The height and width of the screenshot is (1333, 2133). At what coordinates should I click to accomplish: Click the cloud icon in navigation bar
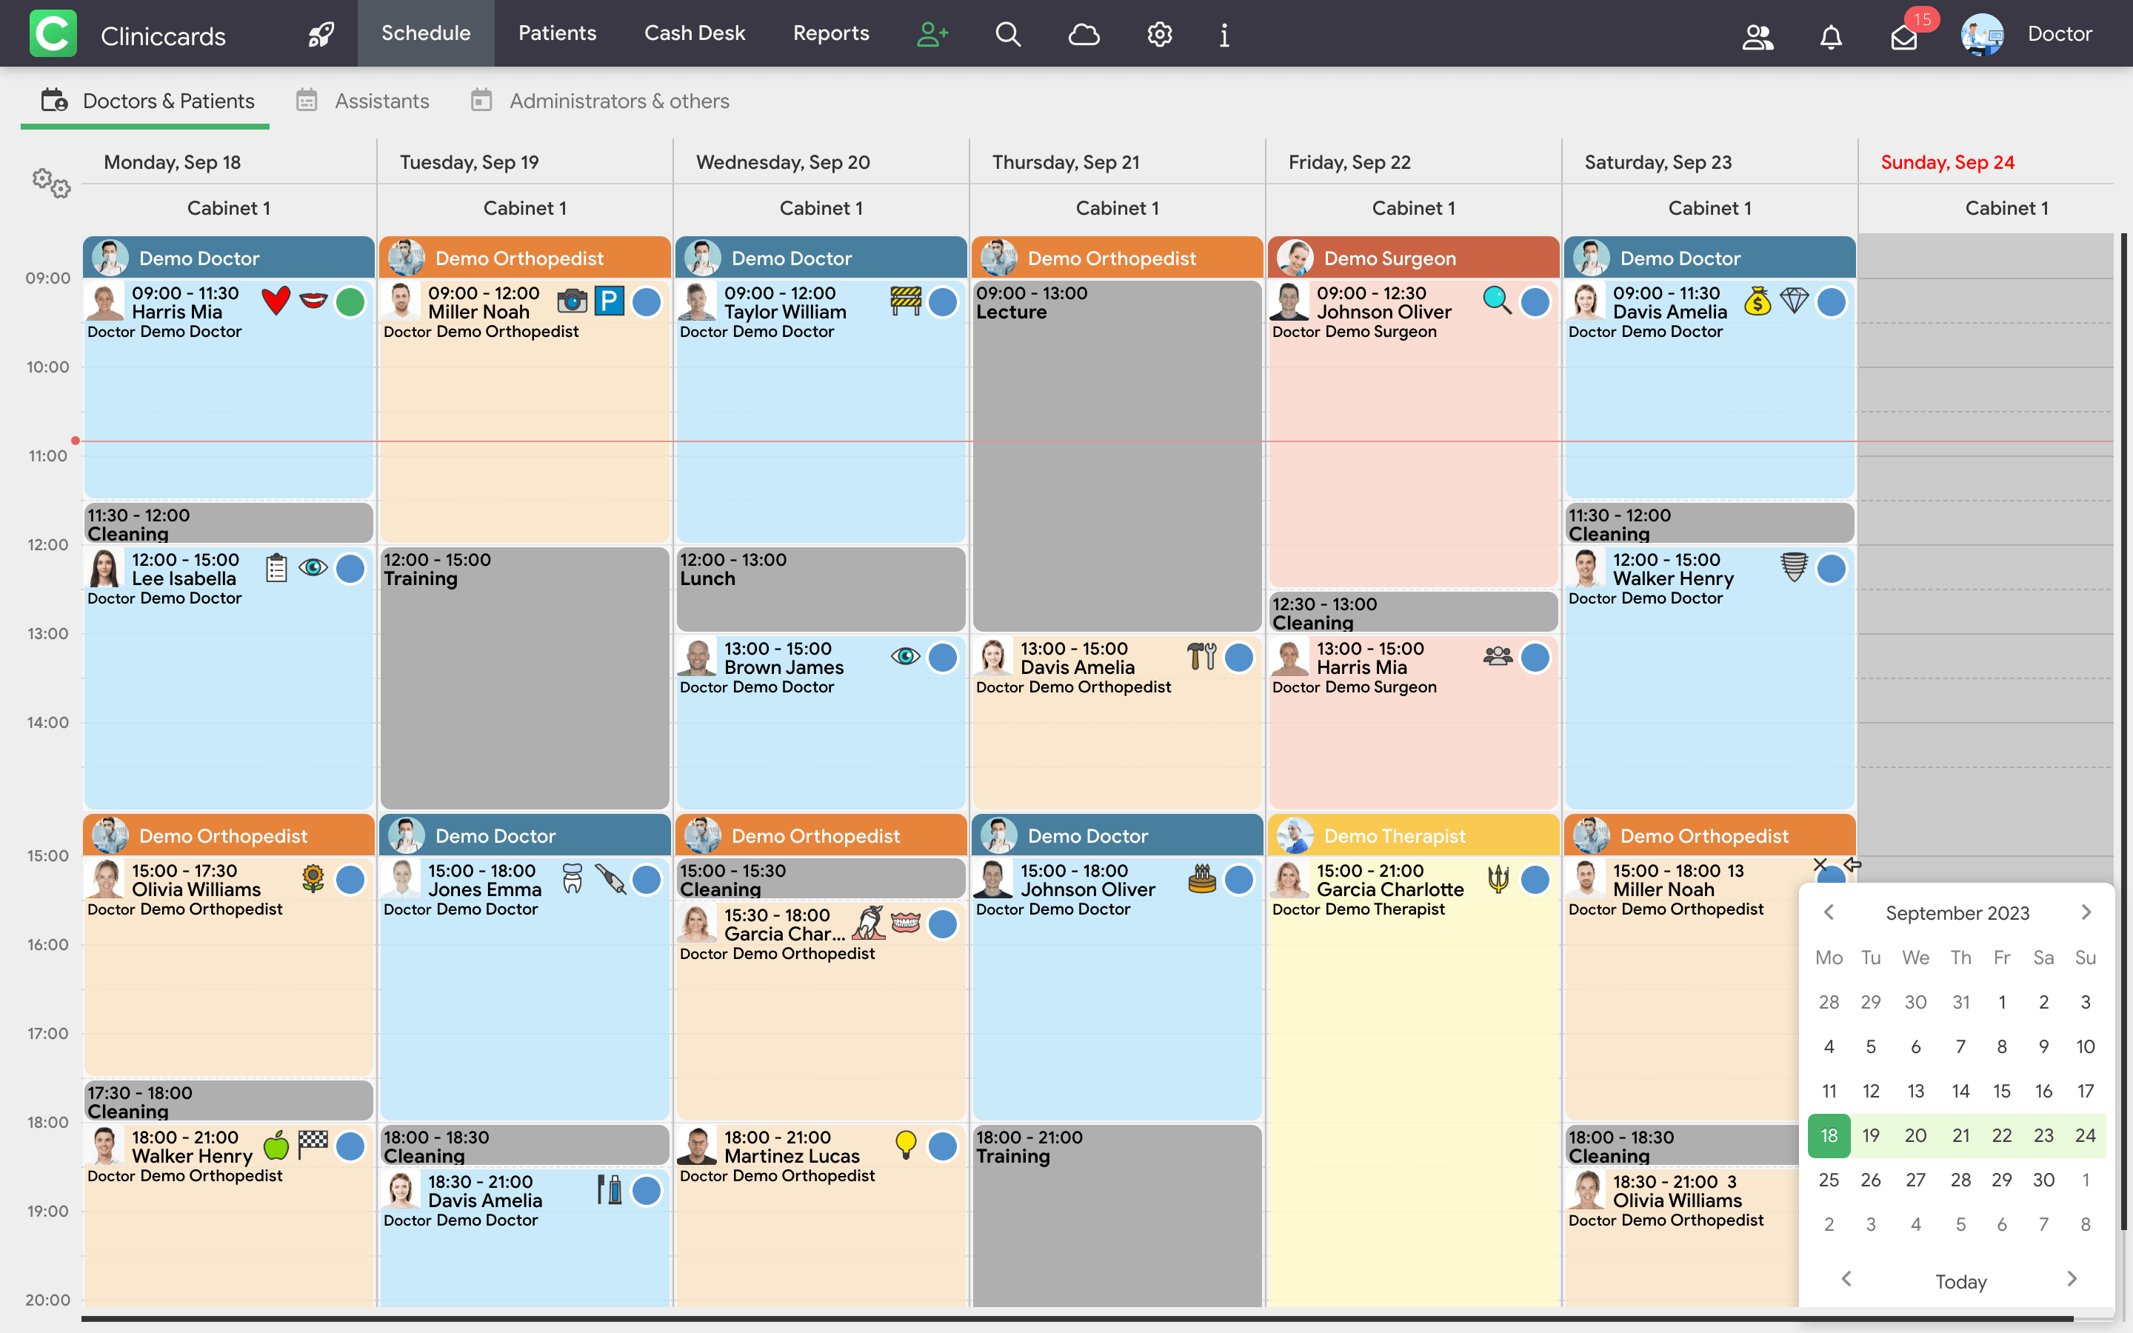coord(1084,34)
